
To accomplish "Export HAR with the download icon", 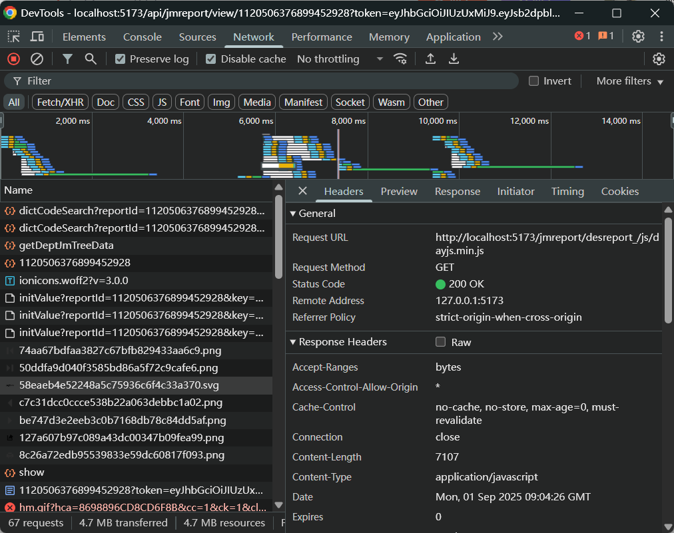I will (x=454, y=59).
